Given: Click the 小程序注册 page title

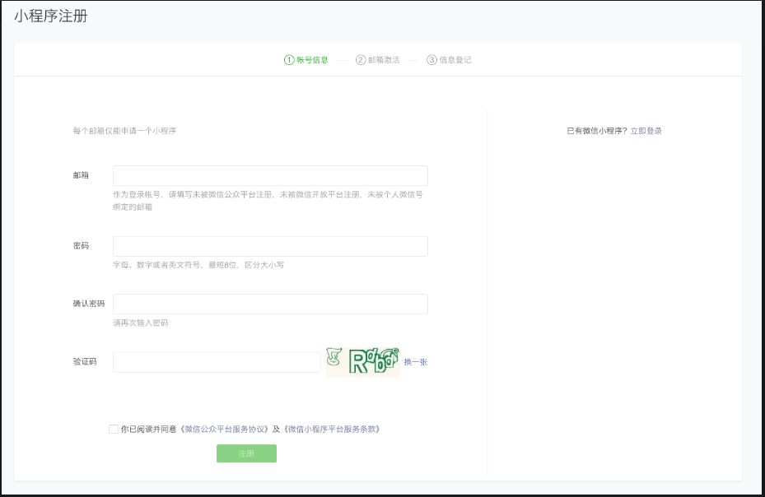Looking at the screenshot, I should [x=51, y=16].
